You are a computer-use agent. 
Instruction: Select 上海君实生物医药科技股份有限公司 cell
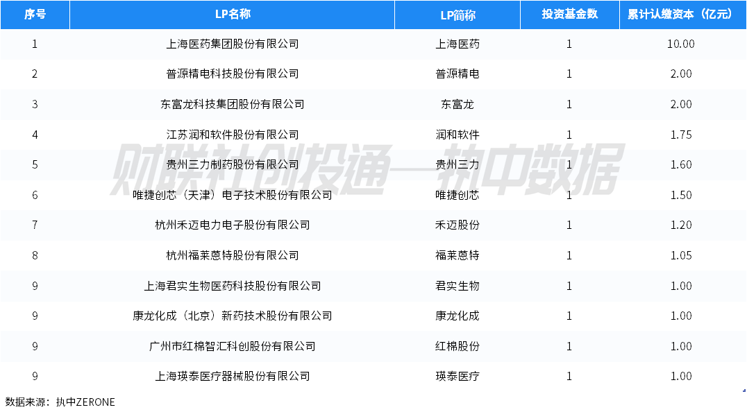[233, 286]
